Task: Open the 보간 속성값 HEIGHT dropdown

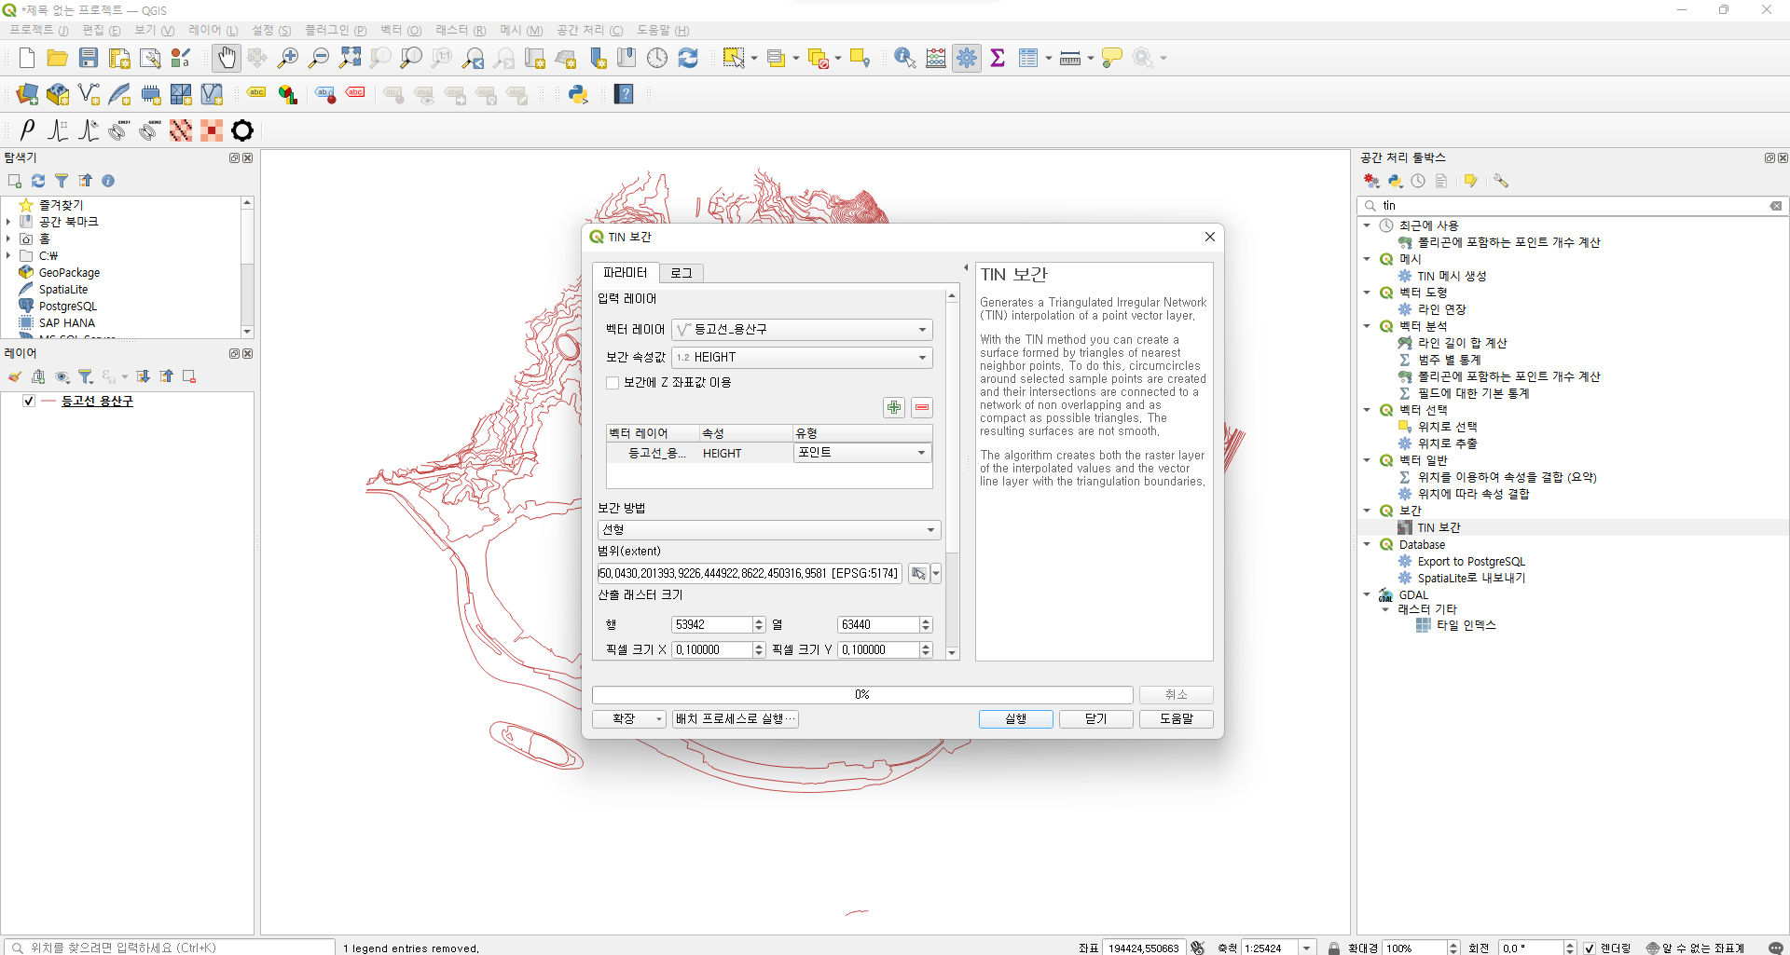Action: (802, 358)
